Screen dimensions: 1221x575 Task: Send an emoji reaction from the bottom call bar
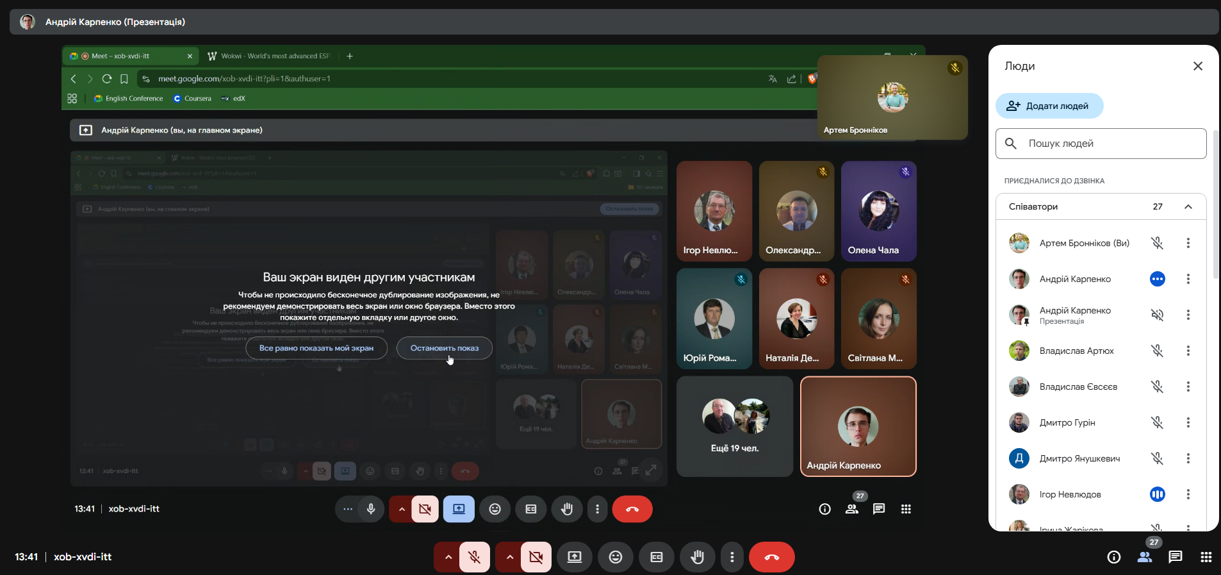615,557
